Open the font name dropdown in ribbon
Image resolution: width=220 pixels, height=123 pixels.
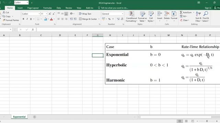click(39, 14)
